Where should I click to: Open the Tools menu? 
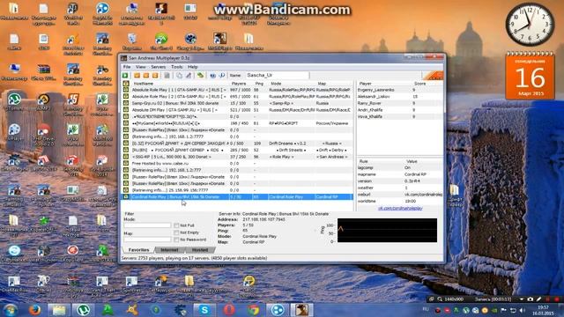[176, 67]
